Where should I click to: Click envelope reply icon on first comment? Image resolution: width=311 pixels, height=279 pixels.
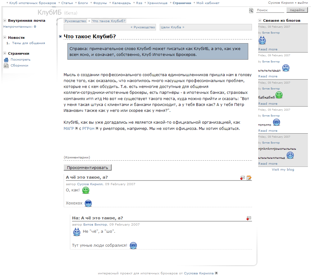click(x=243, y=178)
